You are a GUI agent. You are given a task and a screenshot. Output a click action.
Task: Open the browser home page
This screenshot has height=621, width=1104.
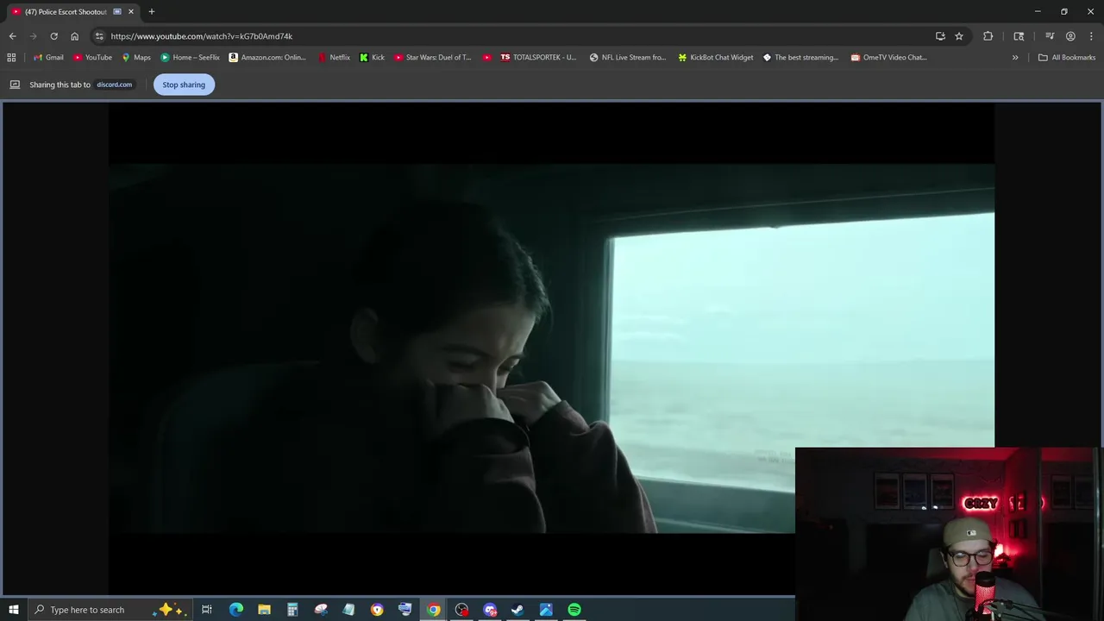click(x=74, y=36)
